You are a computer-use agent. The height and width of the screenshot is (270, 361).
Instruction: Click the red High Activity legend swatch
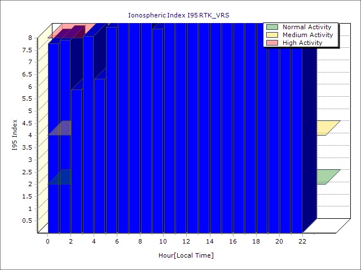click(x=272, y=43)
